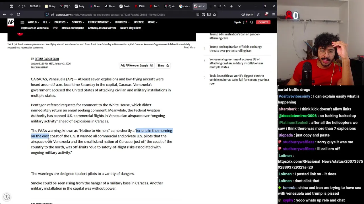The width and height of the screenshot is (364, 204).
Task: Click the article Share button
Action: 163,65
